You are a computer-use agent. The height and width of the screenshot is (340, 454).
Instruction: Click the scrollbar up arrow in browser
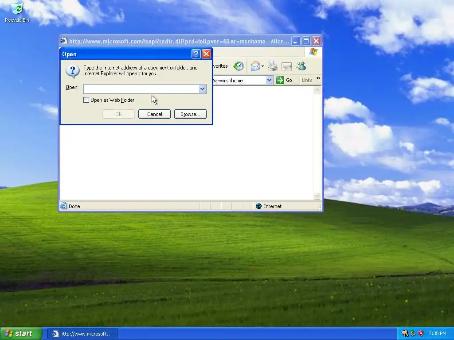pos(317,90)
